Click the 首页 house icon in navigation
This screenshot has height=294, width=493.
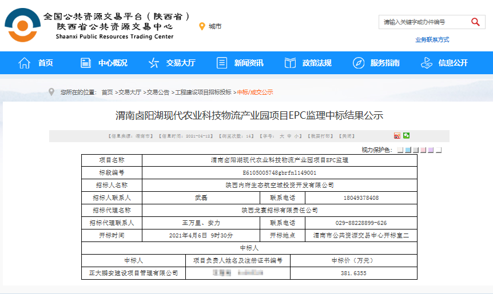[24, 63]
